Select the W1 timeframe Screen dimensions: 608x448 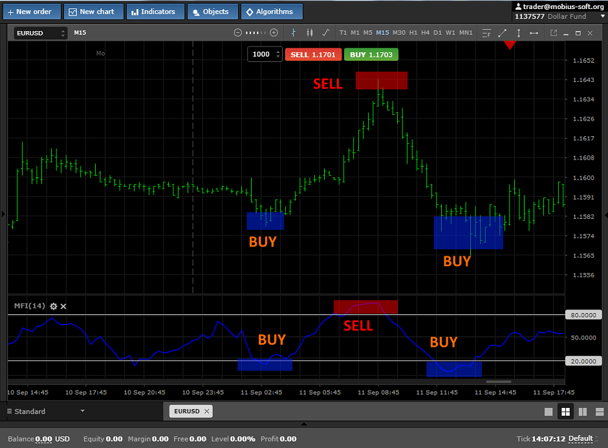(x=450, y=33)
